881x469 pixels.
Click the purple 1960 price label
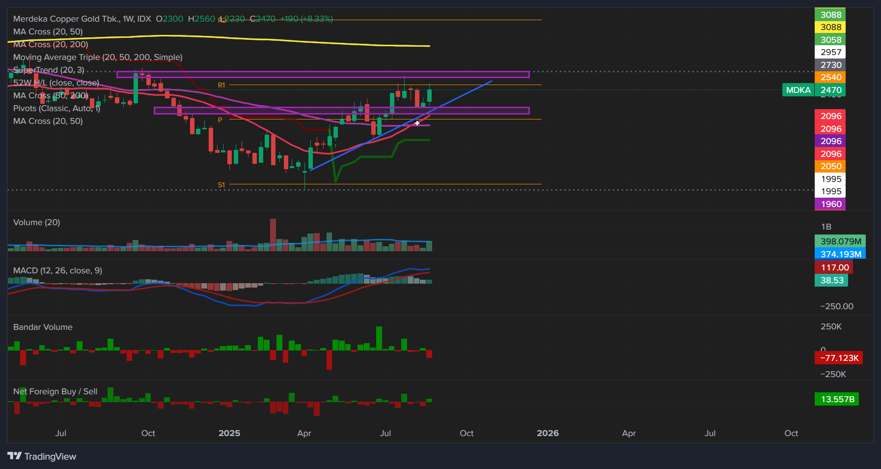click(x=830, y=204)
